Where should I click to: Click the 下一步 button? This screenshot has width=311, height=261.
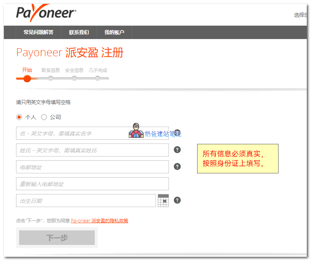click(x=57, y=238)
